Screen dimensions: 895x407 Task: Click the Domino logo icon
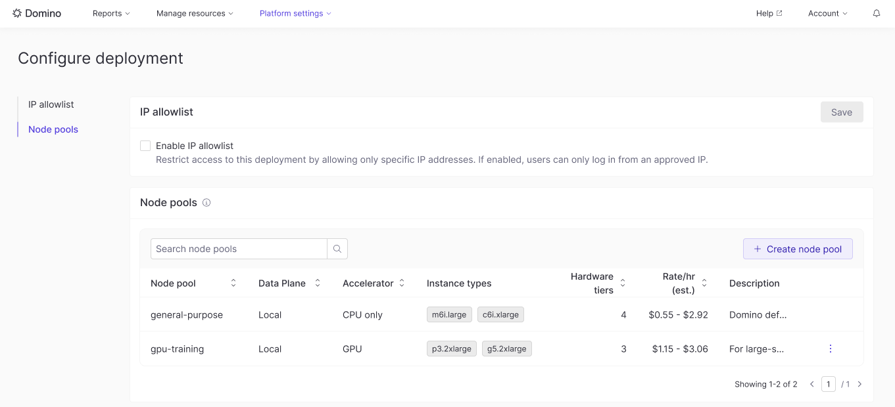pyautogui.click(x=17, y=13)
